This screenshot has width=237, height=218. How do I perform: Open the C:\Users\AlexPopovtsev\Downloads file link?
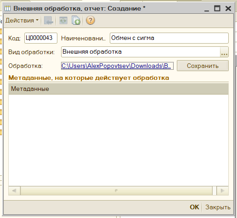tap(117, 66)
